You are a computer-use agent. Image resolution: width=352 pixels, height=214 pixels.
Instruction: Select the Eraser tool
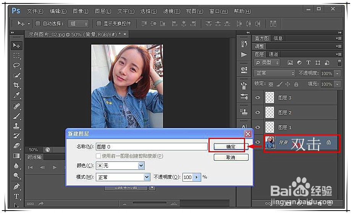pyautogui.click(x=16, y=146)
